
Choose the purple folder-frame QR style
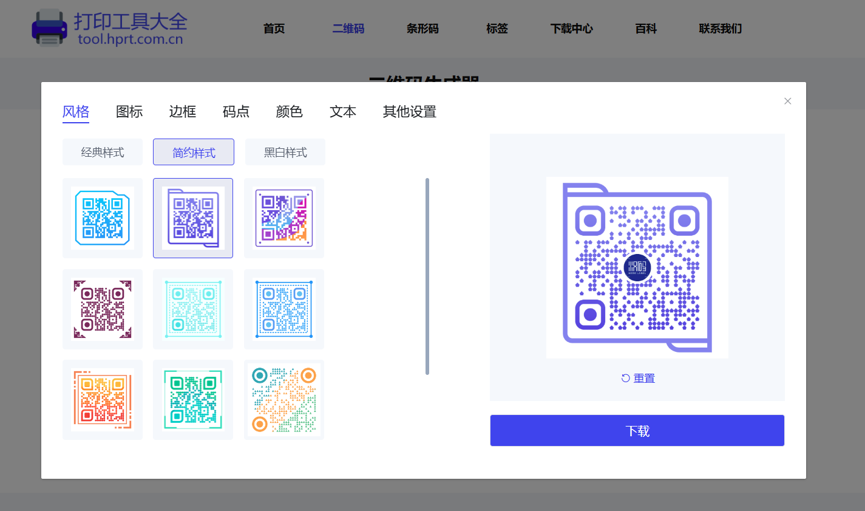coord(193,218)
